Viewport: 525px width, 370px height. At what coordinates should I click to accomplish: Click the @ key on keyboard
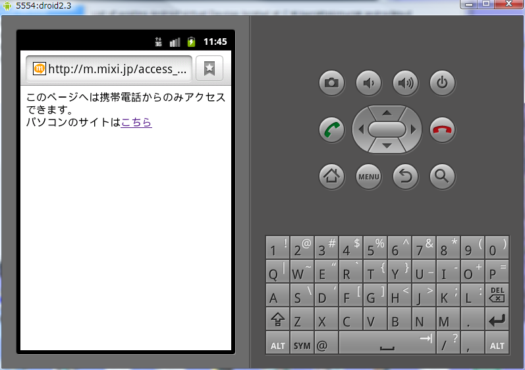click(326, 343)
